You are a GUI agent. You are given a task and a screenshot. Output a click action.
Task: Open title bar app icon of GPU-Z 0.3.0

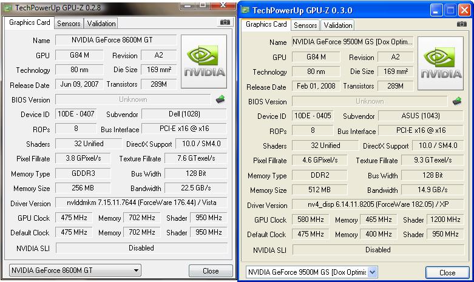click(x=245, y=10)
